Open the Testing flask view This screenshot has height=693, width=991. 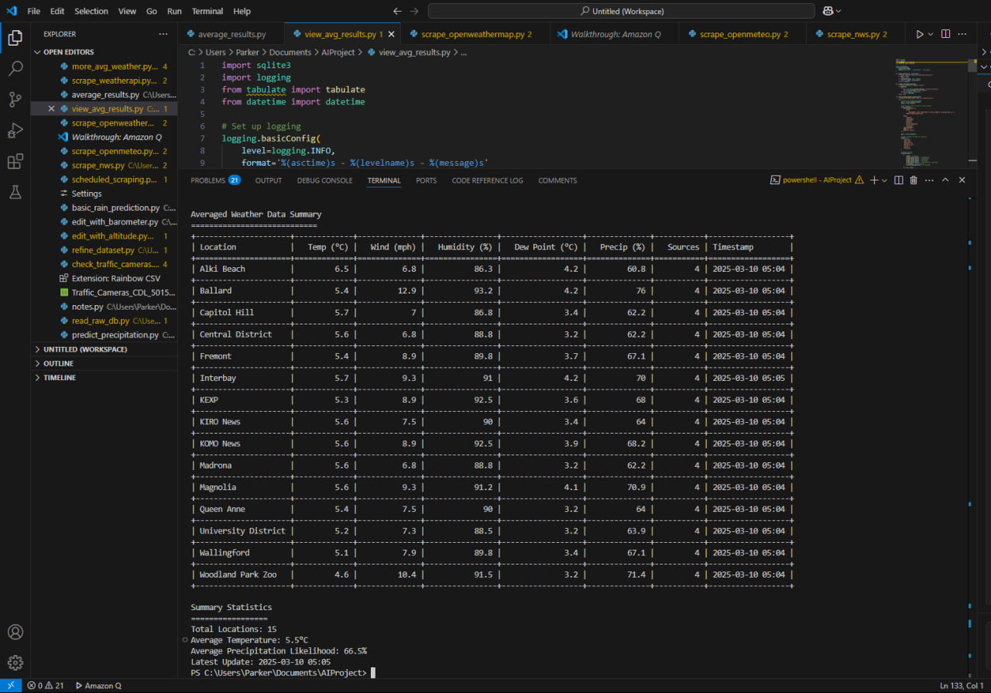(x=15, y=192)
